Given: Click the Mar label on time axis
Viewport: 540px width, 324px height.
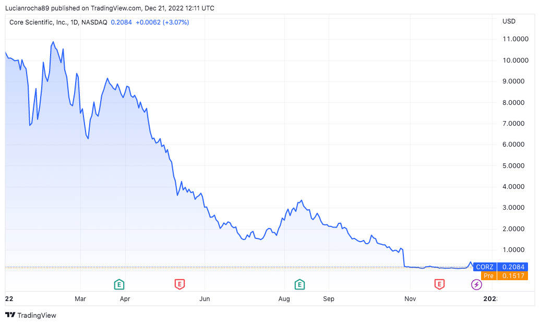Looking at the screenshot, I should pos(80,299).
